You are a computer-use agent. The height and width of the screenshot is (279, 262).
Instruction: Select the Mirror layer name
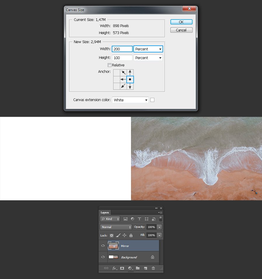tap(125, 246)
